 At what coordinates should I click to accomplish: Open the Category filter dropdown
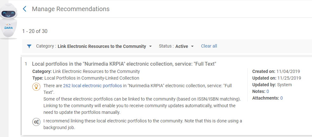(x=94, y=46)
